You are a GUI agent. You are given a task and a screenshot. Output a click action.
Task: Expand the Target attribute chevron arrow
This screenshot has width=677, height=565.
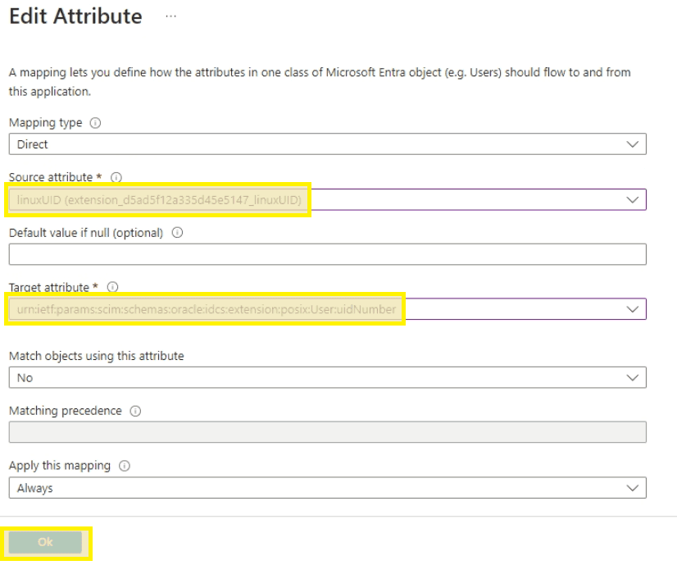tap(631, 309)
